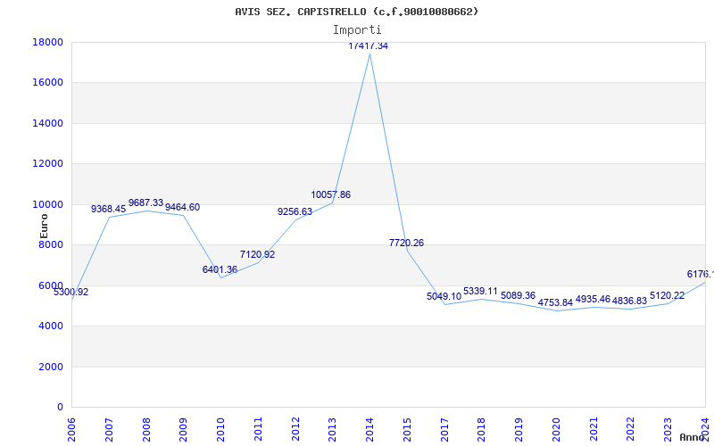
Task: Click the 17417.34 peak data label
Action: point(368,46)
